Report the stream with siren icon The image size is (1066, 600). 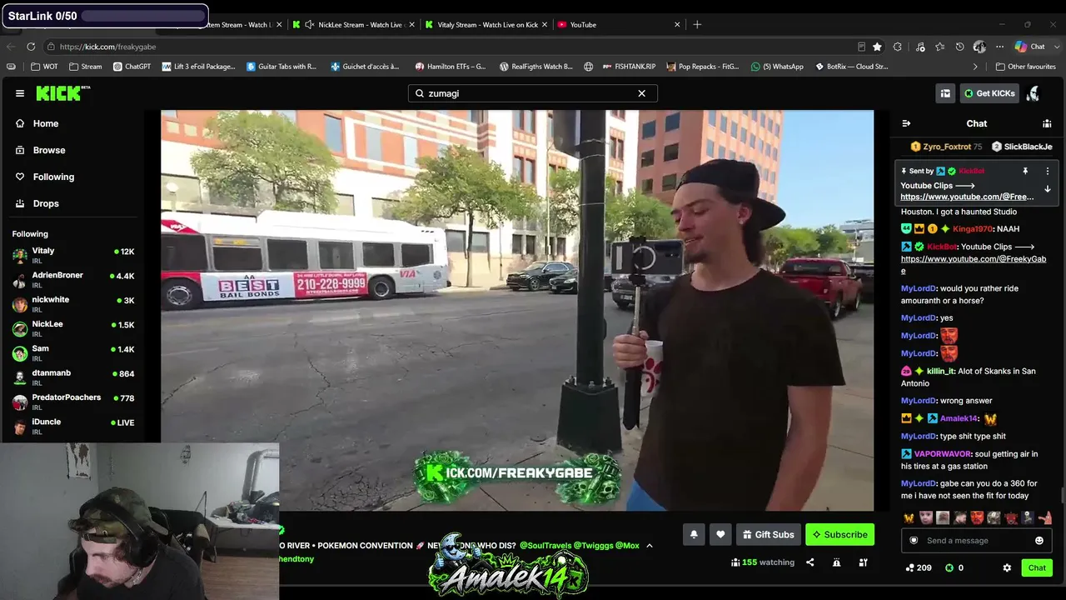point(836,562)
